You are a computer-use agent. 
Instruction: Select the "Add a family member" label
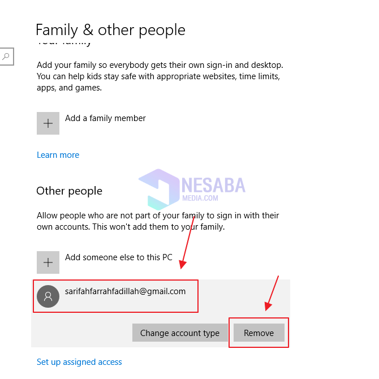click(x=105, y=118)
